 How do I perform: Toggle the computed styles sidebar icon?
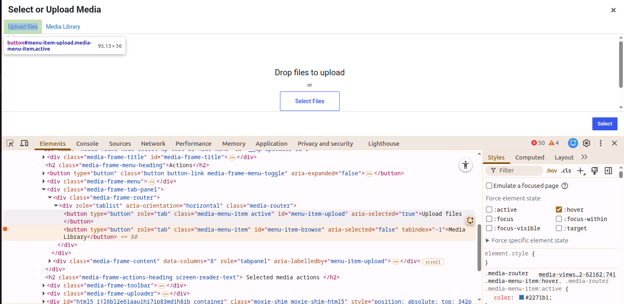click(608, 171)
